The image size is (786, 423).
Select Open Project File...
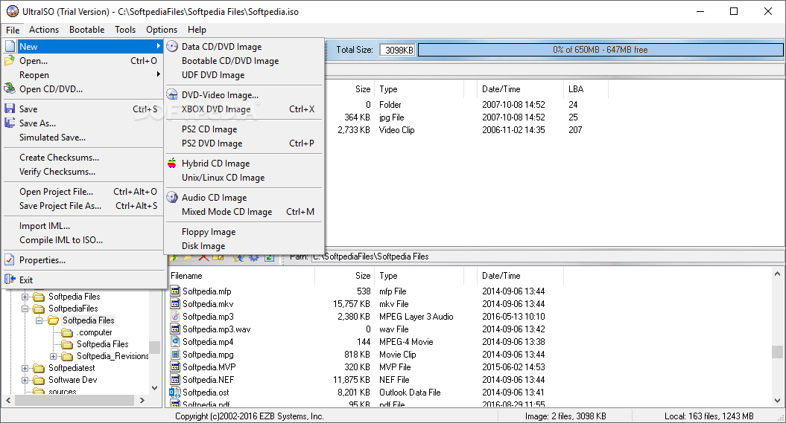click(83, 192)
